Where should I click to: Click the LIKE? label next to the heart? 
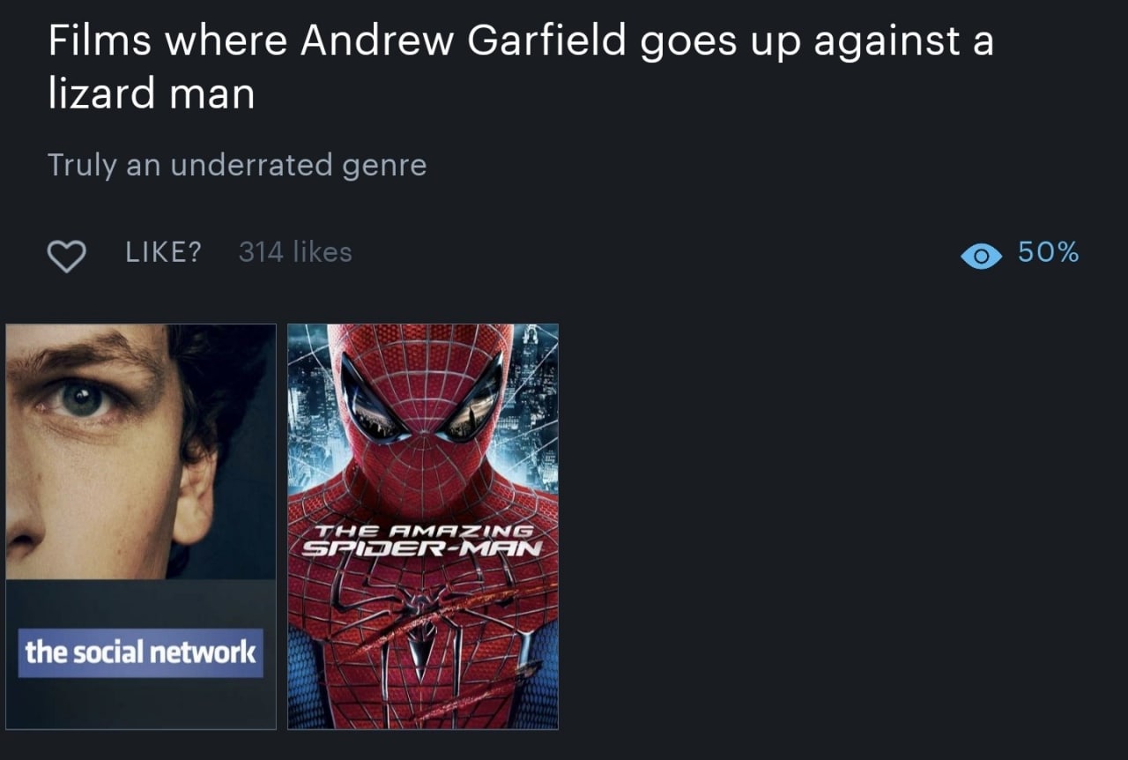click(x=164, y=252)
